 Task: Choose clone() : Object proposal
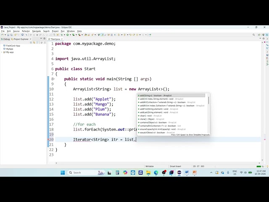[171, 119]
